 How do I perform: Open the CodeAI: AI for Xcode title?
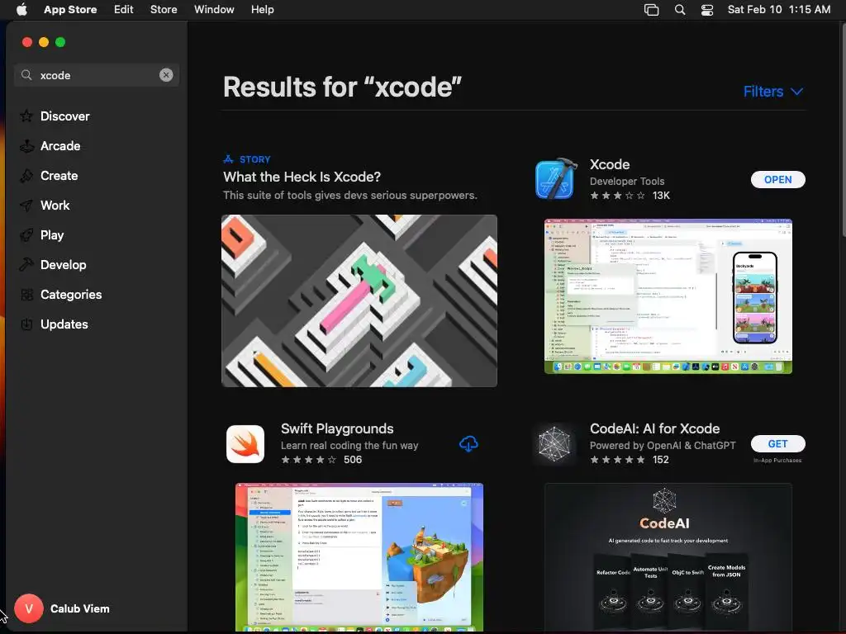(654, 428)
